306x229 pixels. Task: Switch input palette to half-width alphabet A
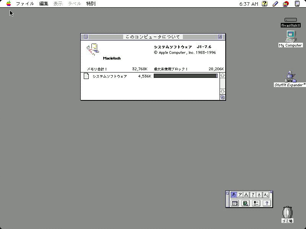pos(259,195)
